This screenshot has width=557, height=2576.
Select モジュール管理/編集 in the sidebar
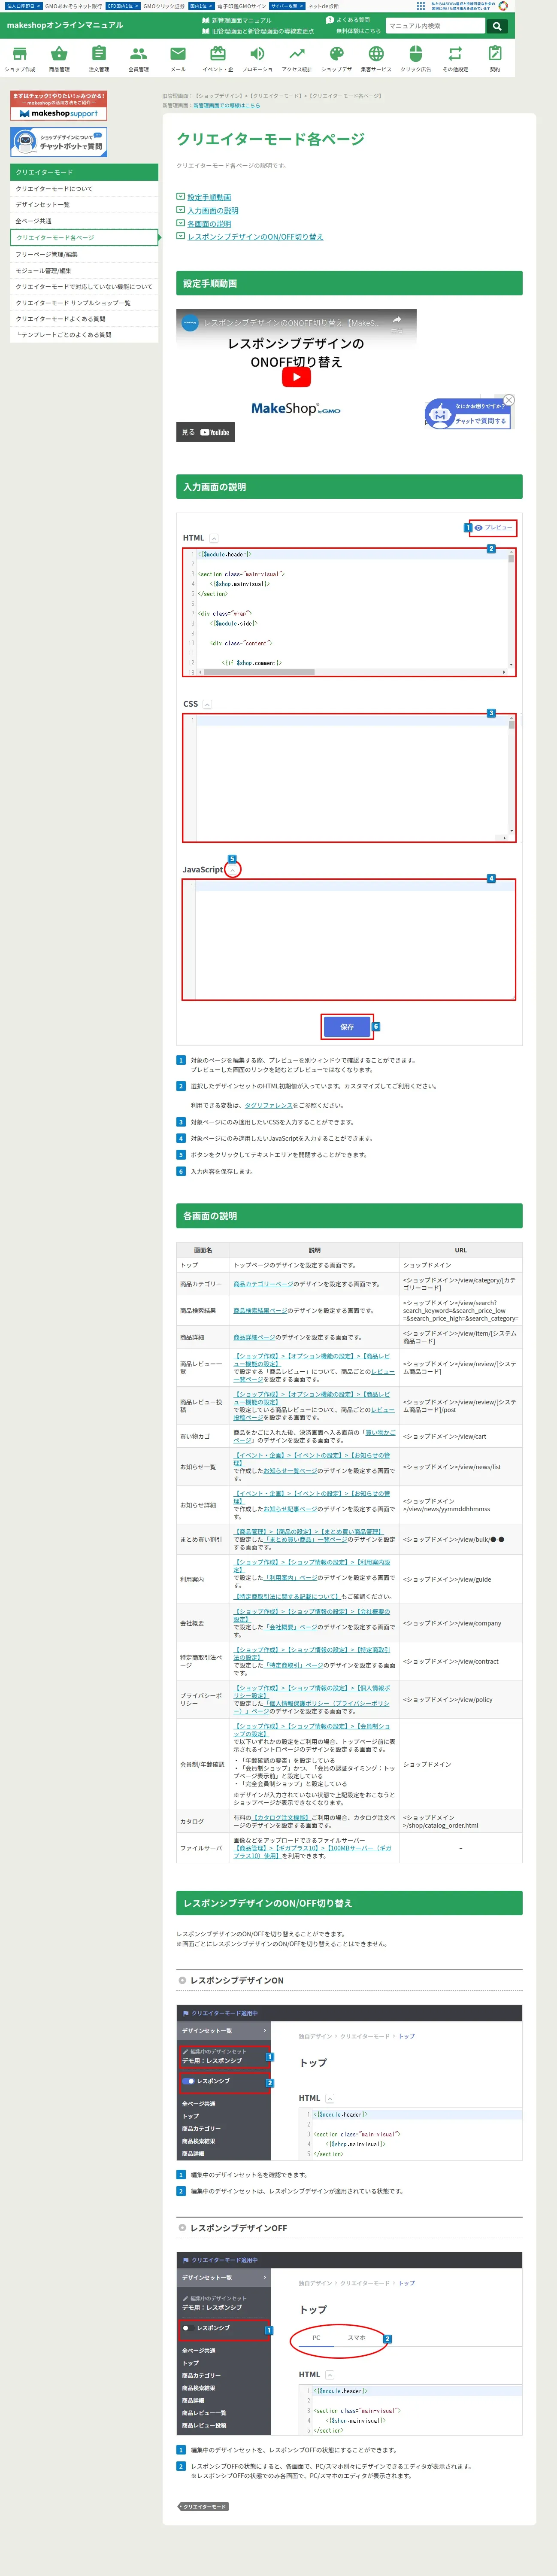point(84,270)
